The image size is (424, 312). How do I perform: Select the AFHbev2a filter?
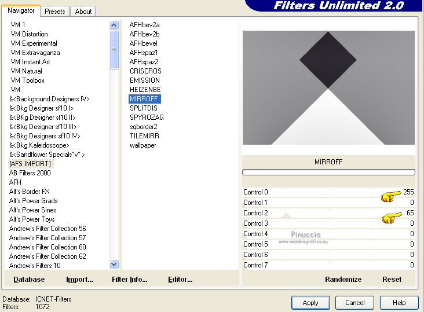(x=144, y=25)
